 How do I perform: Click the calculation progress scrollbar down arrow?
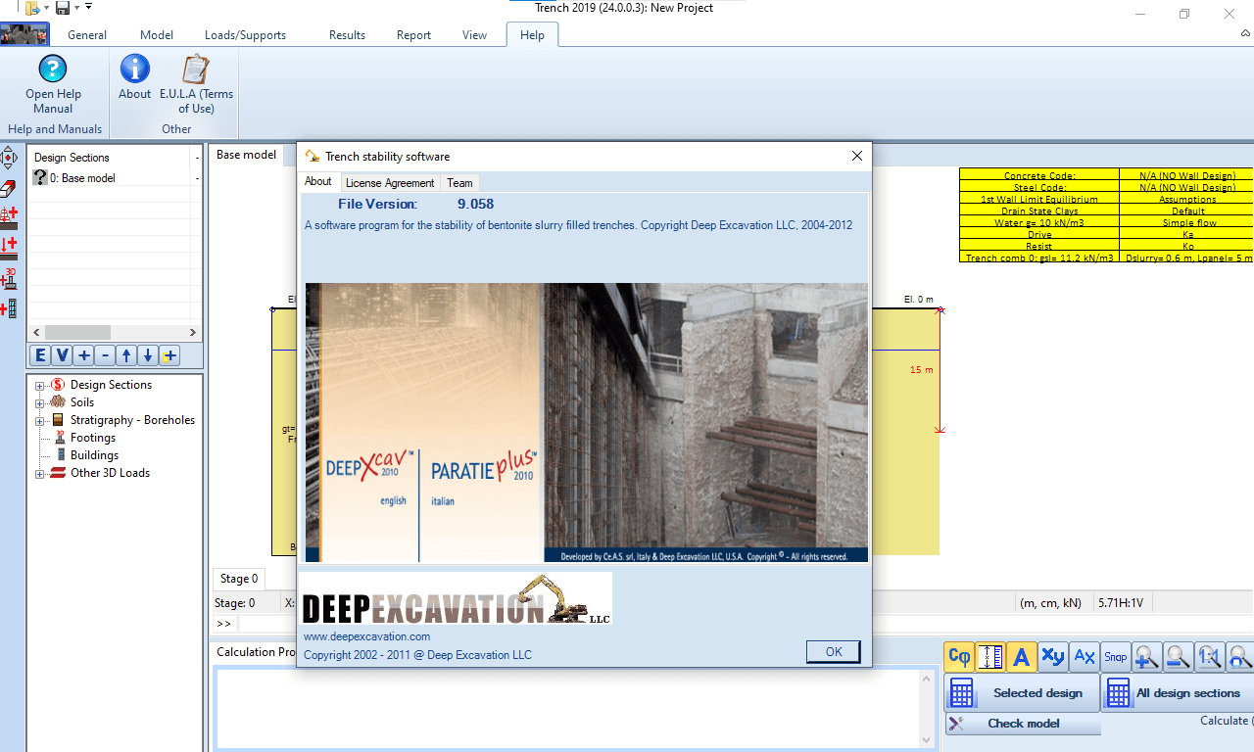[927, 740]
